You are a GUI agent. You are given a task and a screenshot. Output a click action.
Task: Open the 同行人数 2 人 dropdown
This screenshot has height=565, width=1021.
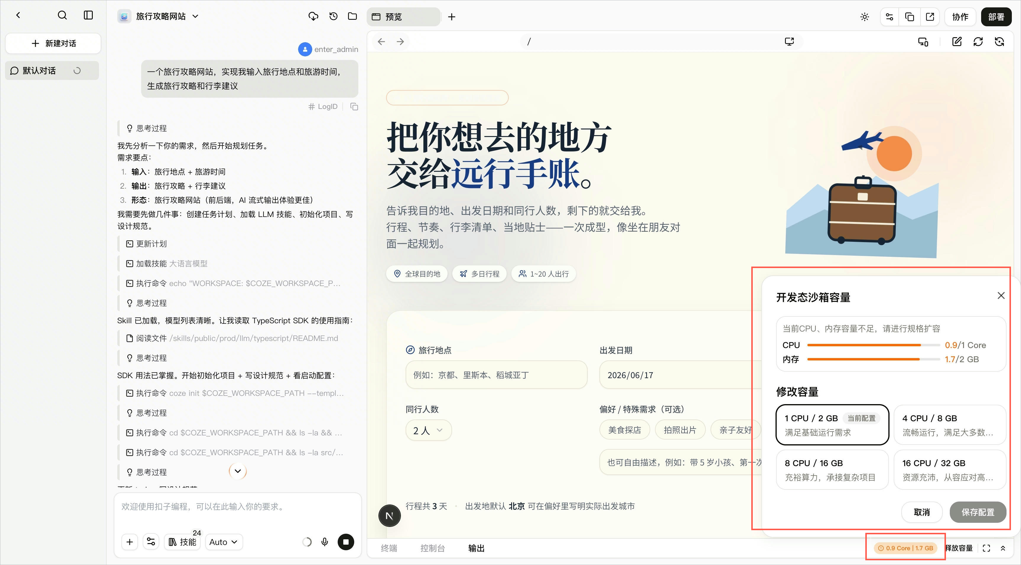[428, 430]
